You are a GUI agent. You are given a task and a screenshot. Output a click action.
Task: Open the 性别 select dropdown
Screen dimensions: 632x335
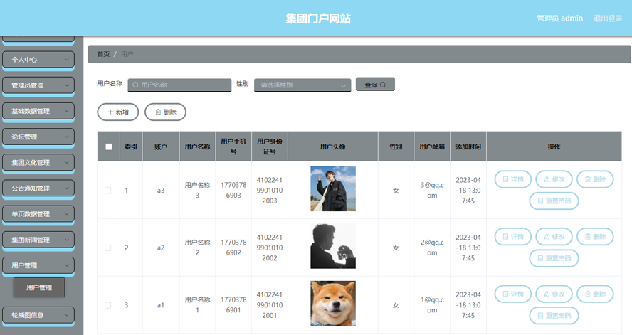click(x=302, y=85)
